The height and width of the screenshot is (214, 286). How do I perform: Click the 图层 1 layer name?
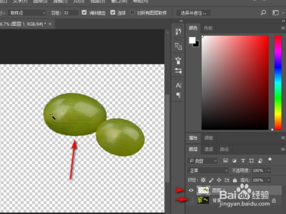click(219, 190)
